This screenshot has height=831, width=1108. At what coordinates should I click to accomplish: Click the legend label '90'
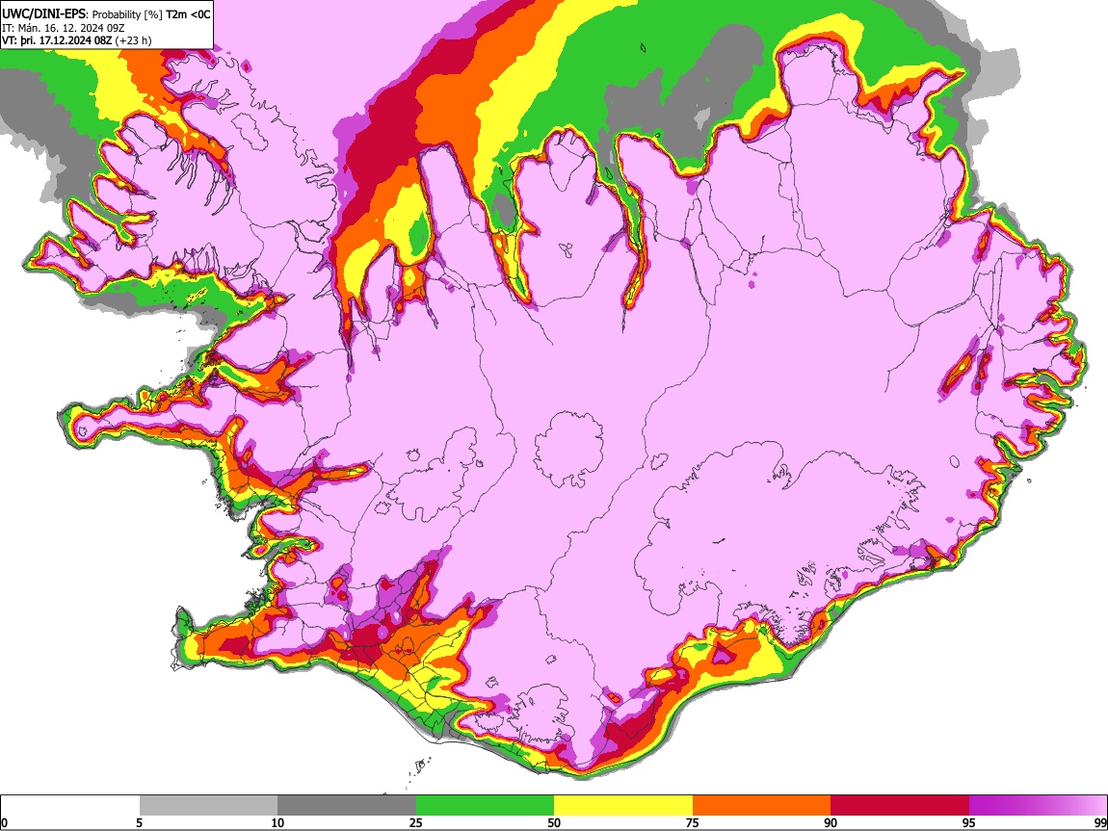831,823
